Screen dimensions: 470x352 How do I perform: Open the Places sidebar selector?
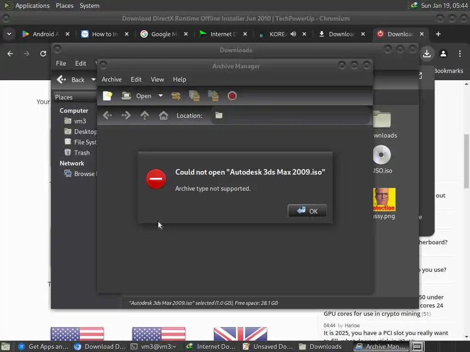click(x=75, y=97)
